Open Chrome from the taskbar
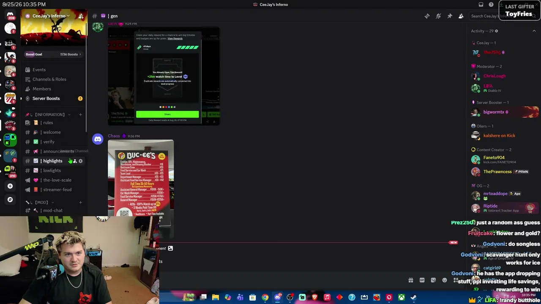Viewport: 541px width, 304px height. [265, 298]
